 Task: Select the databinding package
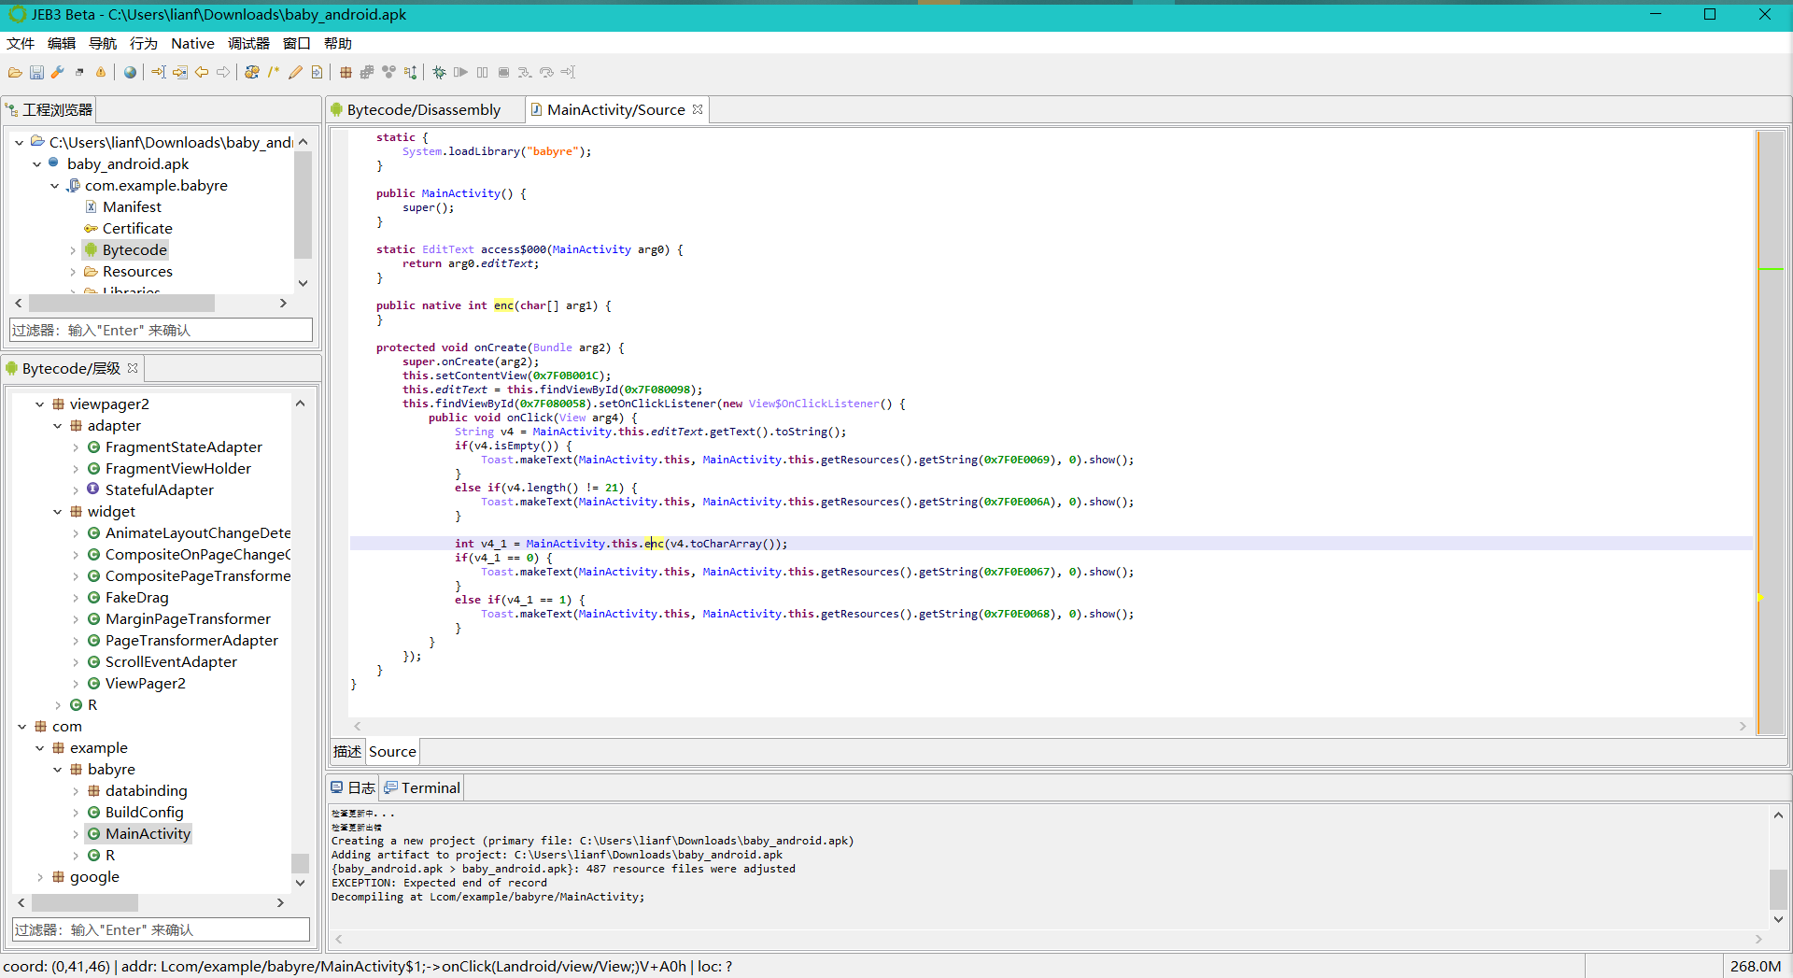pos(146,791)
